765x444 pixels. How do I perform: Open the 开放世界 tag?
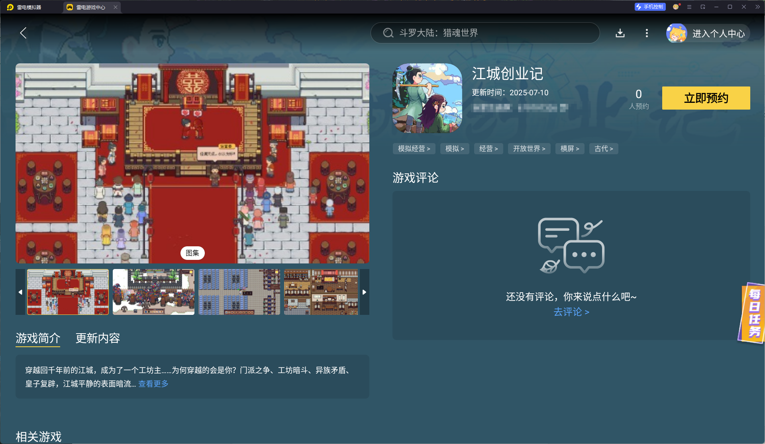coord(529,149)
